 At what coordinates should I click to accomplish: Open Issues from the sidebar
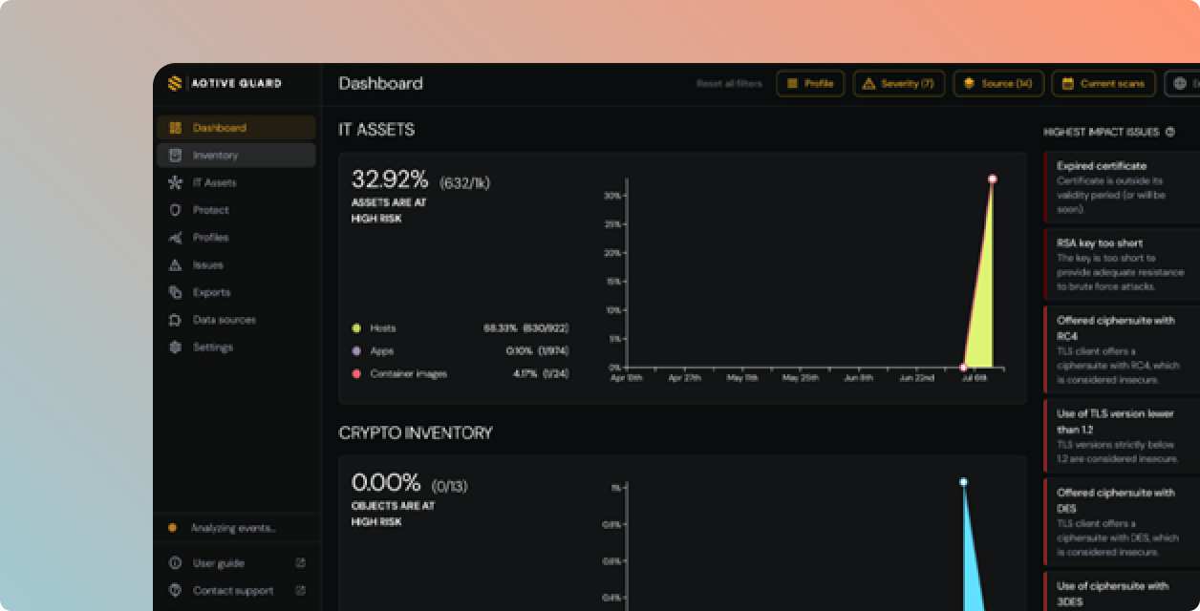[236, 264]
